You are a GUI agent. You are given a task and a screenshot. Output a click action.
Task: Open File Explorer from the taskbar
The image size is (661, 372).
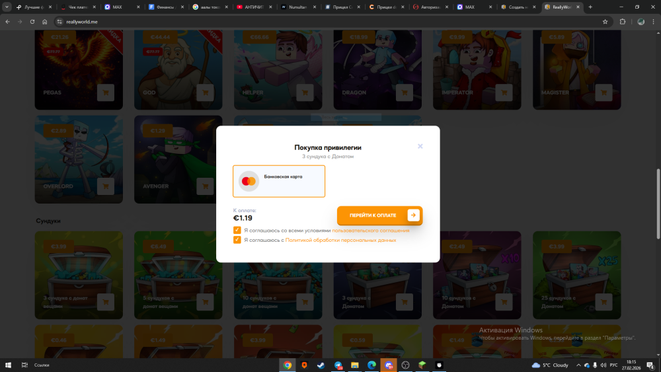tap(355, 365)
